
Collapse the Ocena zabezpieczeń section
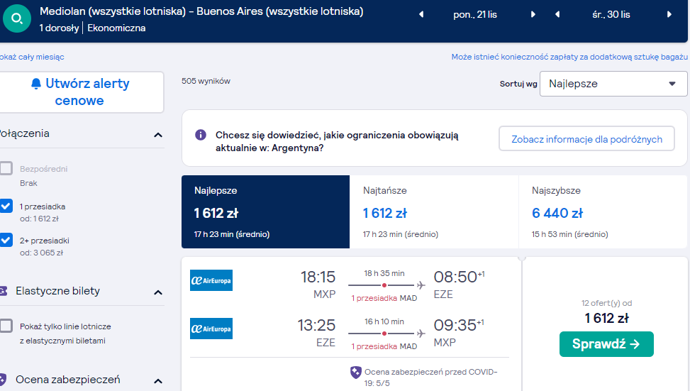[x=158, y=381]
